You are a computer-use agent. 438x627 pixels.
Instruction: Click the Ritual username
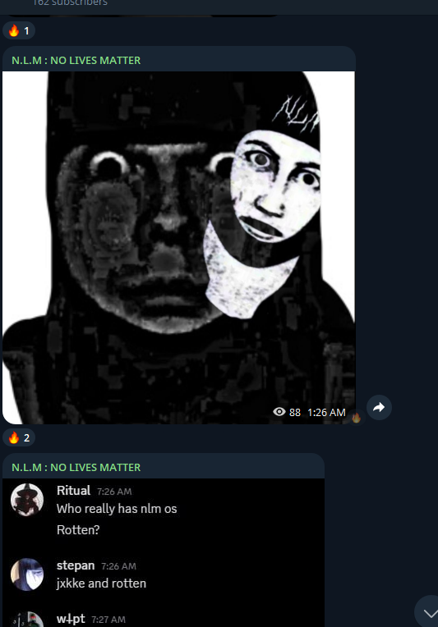[x=74, y=491]
